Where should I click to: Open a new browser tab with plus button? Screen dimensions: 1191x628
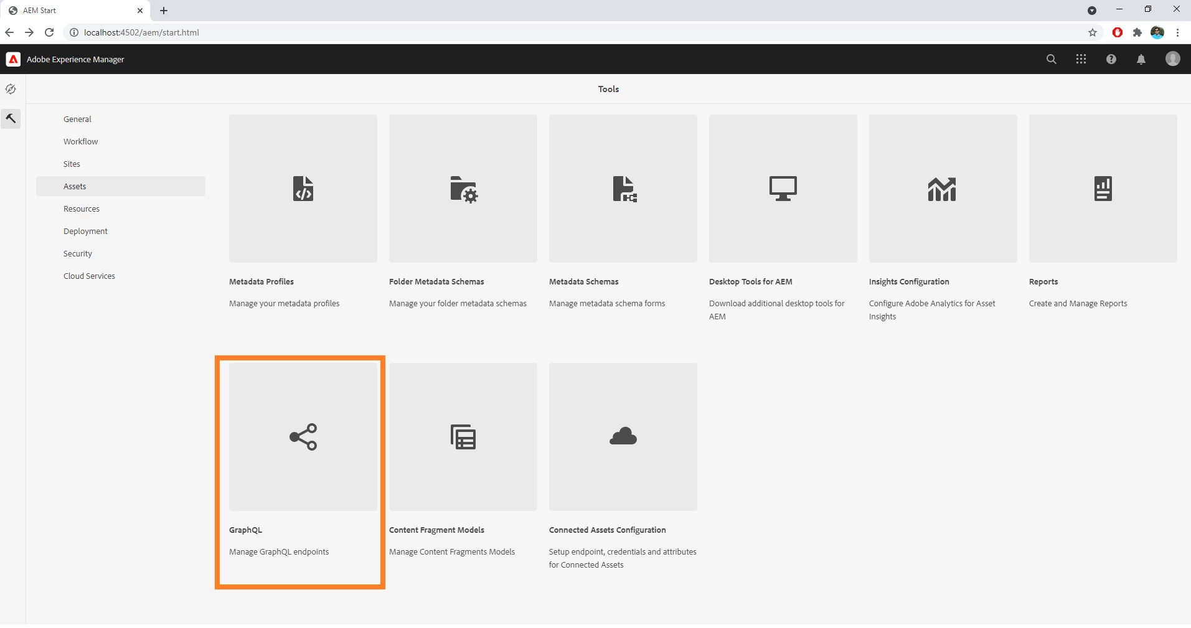tap(164, 11)
